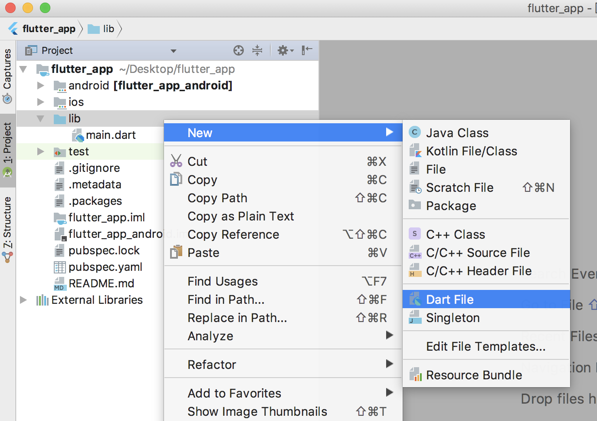Click the Paste clipboard icon
This screenshot has height=421, width=597.
[x=176, y=252]
